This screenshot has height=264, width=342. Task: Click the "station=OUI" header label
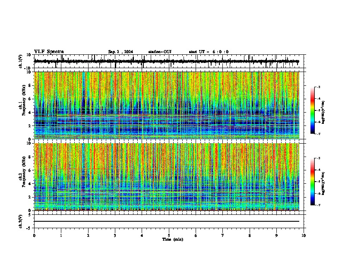coord(160,52)
